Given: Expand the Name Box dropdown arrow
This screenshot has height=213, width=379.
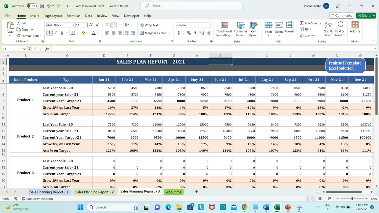Looking at the screenshot, I should 24,49.
